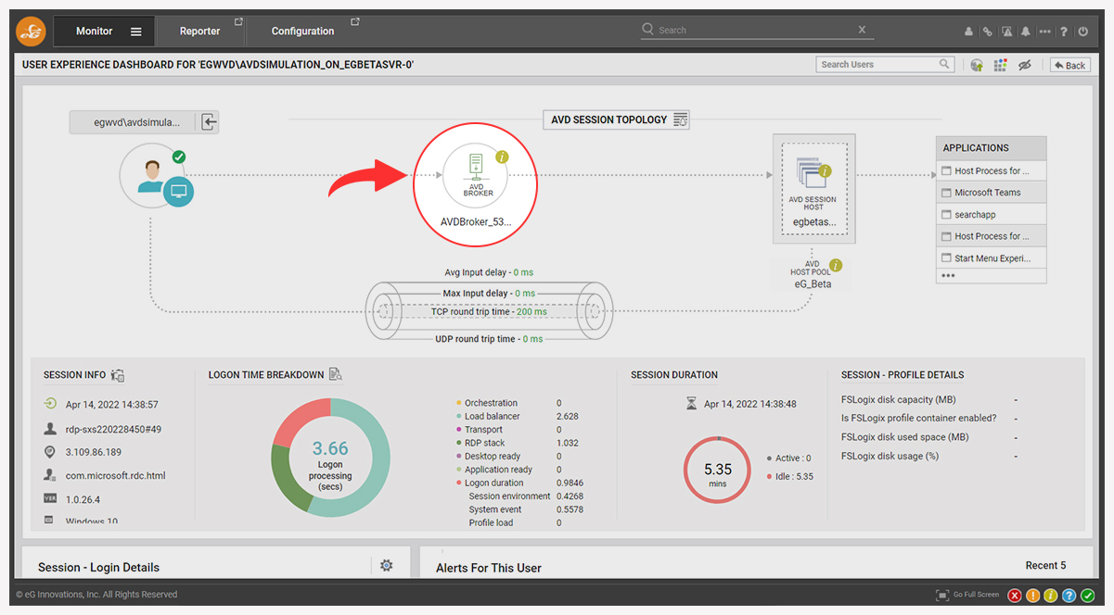The image size is (1114, 615).
Task: Open the help question mark icon
Action: (x=1064, y=31)
